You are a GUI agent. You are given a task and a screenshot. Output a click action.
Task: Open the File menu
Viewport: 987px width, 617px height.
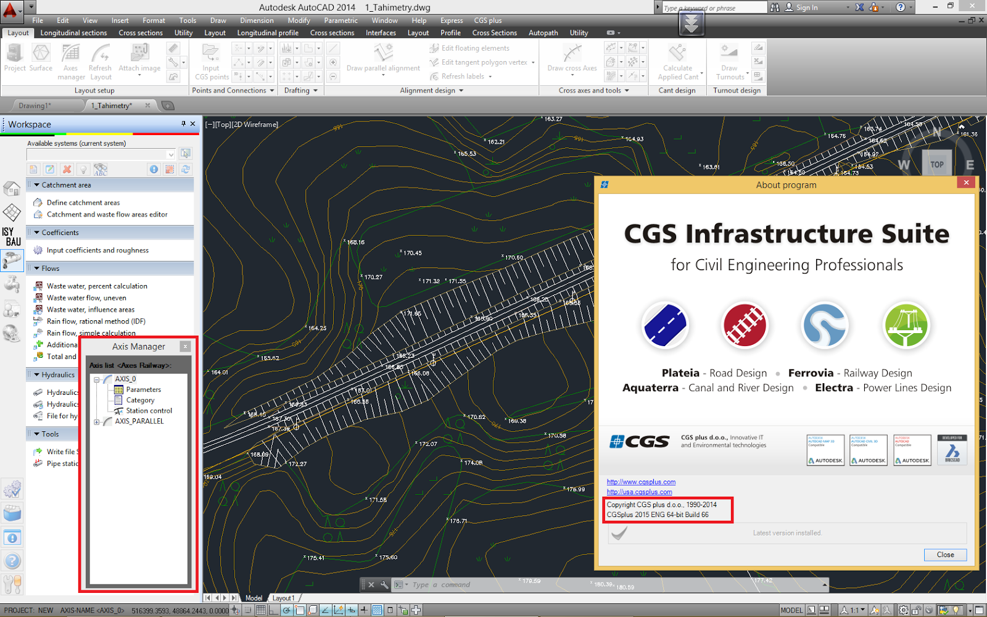coord(38,20)
